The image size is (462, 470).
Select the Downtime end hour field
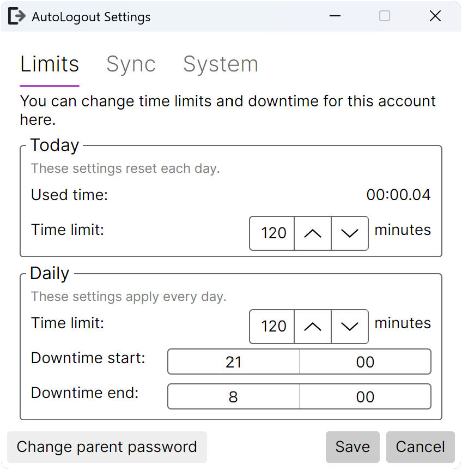[234, 396]
